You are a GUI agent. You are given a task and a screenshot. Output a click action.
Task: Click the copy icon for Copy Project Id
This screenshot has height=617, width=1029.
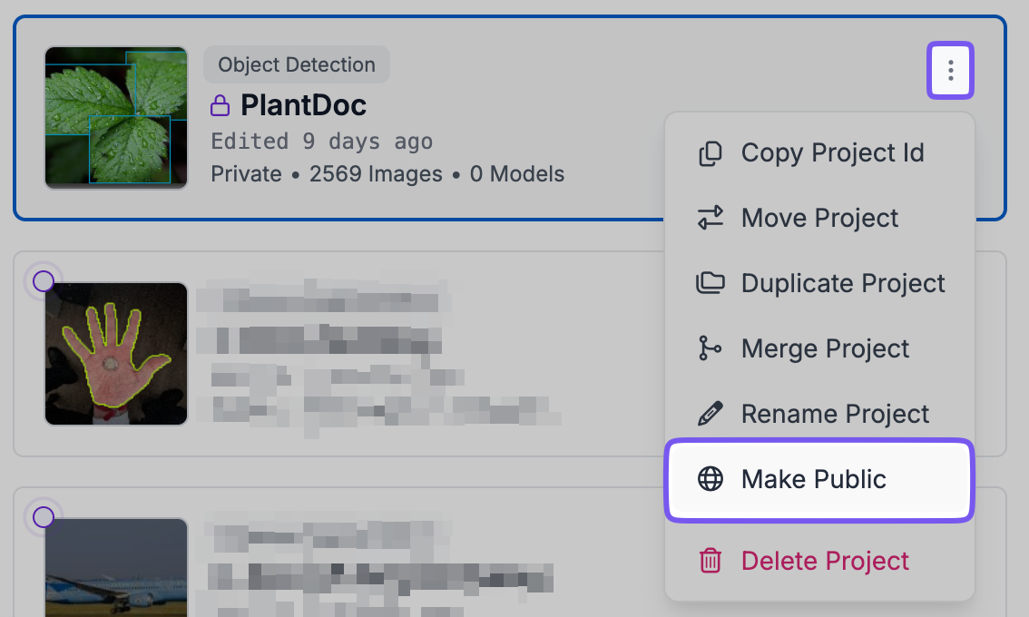coord(710,153)
